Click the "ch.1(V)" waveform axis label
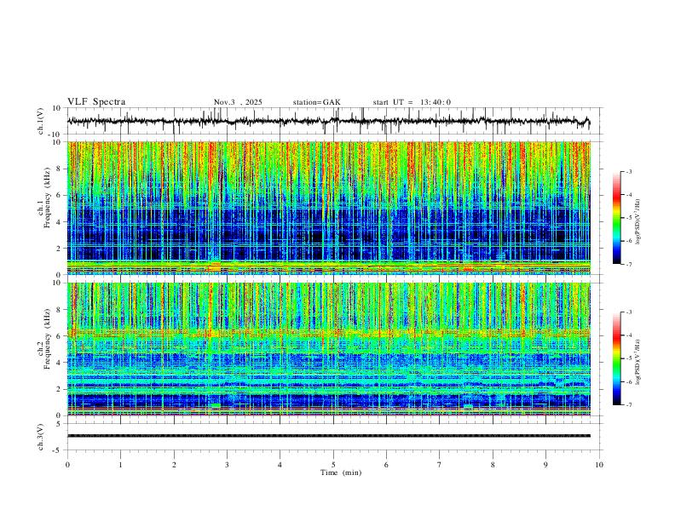 tap(41, 121)
